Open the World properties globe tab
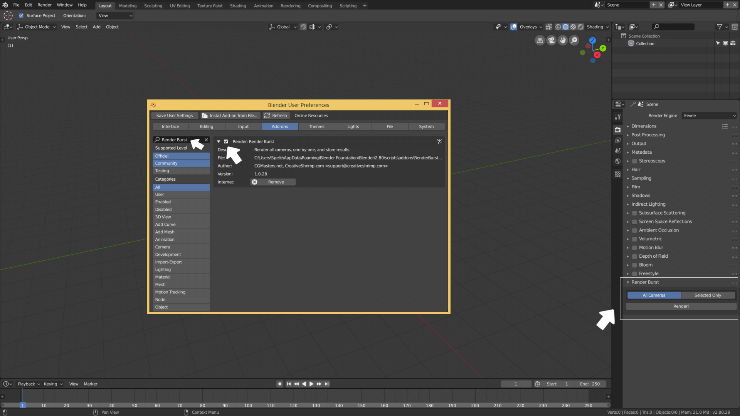This screenshot has width=740, height=416. [x=617, y=161]
